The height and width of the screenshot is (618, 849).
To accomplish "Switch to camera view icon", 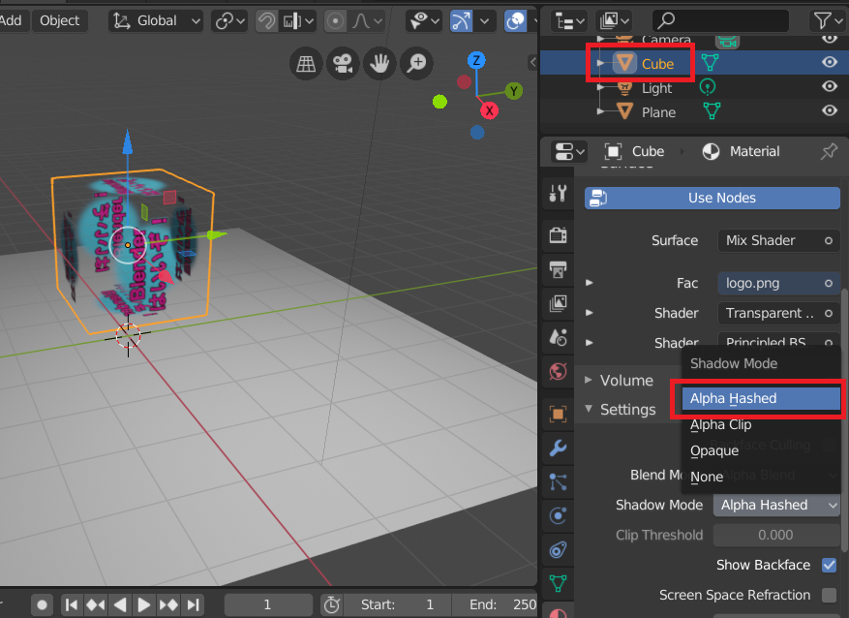I will pos(343,63).
